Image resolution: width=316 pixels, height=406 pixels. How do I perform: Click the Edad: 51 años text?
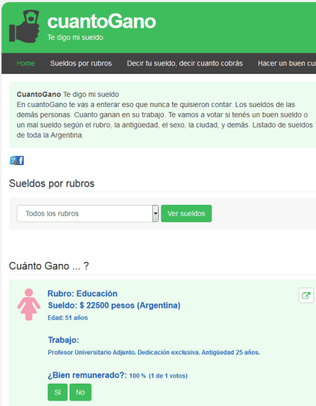[x=68, y=318]
